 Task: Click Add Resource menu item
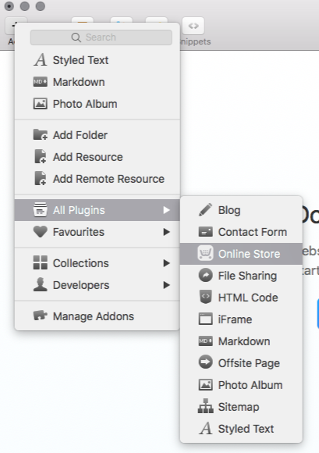(97, 157)
